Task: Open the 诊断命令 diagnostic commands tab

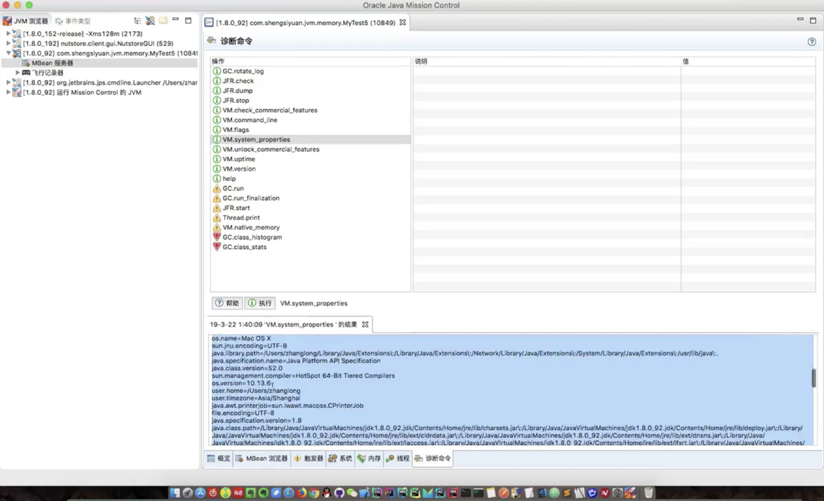Action: point(432,458)
